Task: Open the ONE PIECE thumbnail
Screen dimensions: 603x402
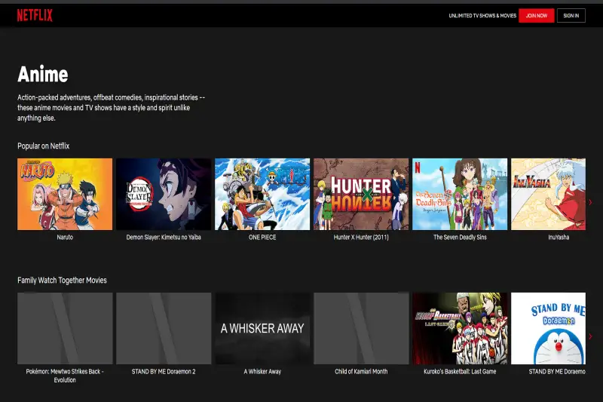Action: click(x=262, y=195)
